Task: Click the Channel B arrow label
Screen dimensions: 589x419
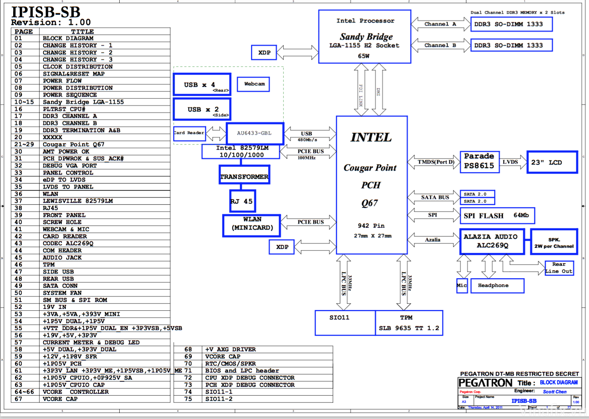Action: 440,45
